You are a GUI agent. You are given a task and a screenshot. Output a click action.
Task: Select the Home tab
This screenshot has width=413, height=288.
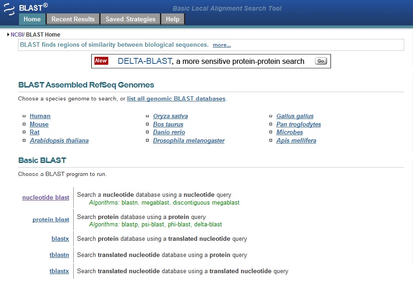tap(32, 19)
